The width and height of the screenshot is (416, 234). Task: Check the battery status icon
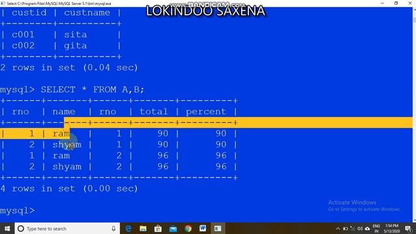pos(345,228)
